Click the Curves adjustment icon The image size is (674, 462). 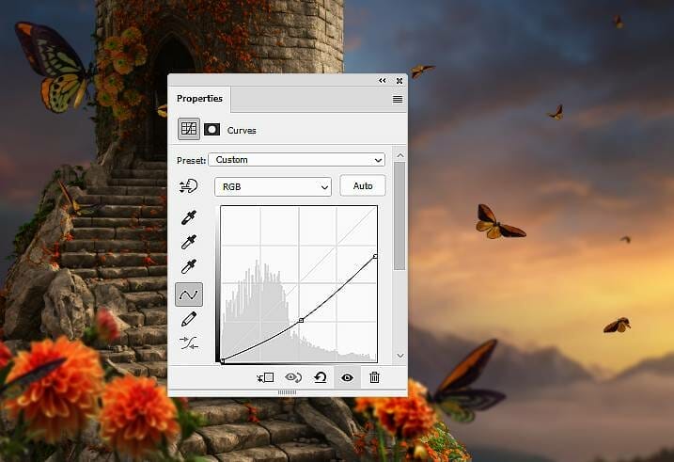[189, 129]
